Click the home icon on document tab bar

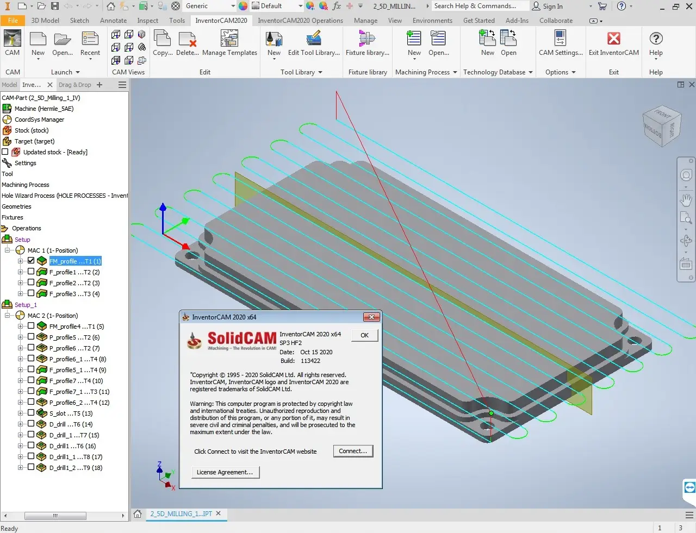tap(138, 513)
